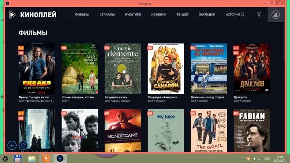Open the Фильмы menu

coord(82,14)
